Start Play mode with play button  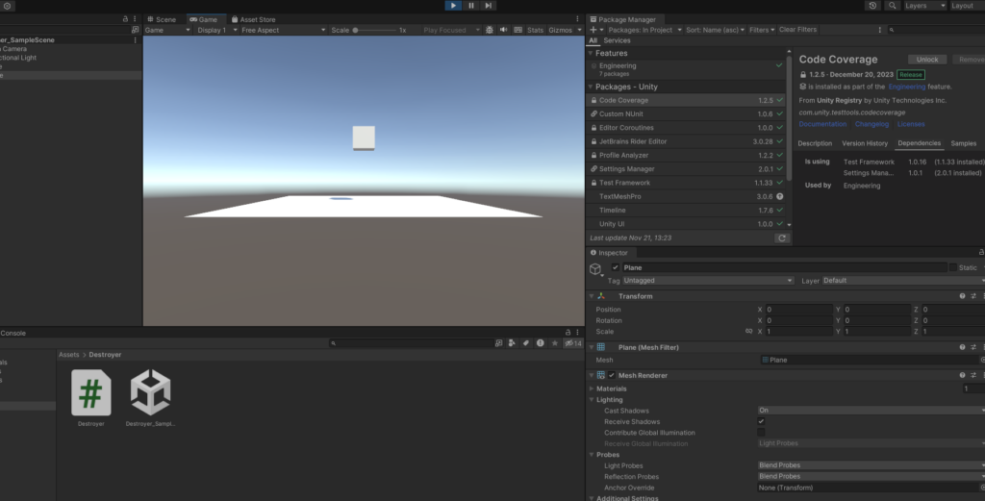pos(453,6)
